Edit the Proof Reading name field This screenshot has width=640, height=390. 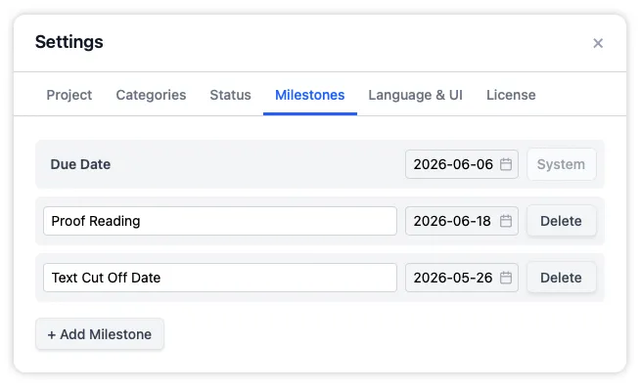[220, 221]
